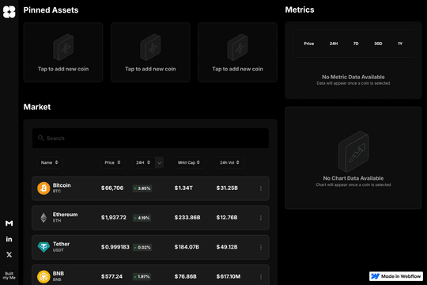Click the Market section heading
The height and width of the screenshot is (285, 427).
click(37, 107)
